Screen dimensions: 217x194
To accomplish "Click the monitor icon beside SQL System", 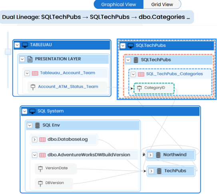I will click(x=32, y=111).
